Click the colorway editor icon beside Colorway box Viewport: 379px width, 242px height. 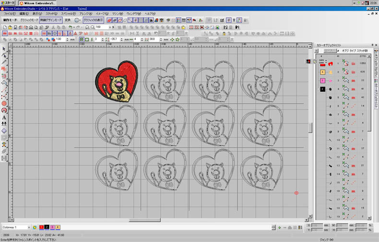coord(35,227)
